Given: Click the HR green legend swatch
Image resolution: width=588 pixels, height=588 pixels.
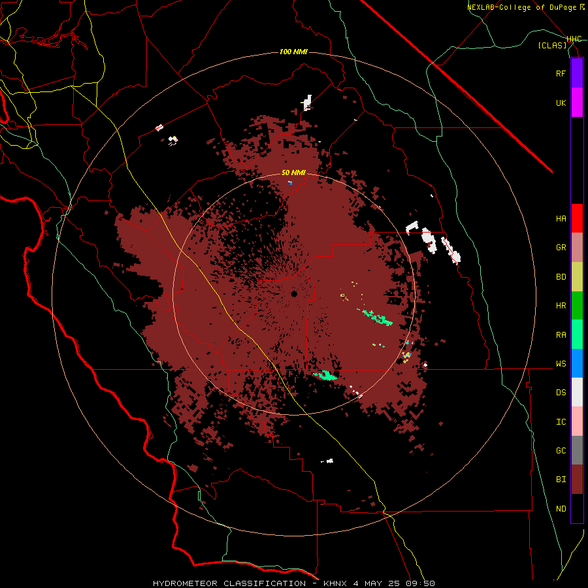Looking at the screenshot, I should [577, 306].
